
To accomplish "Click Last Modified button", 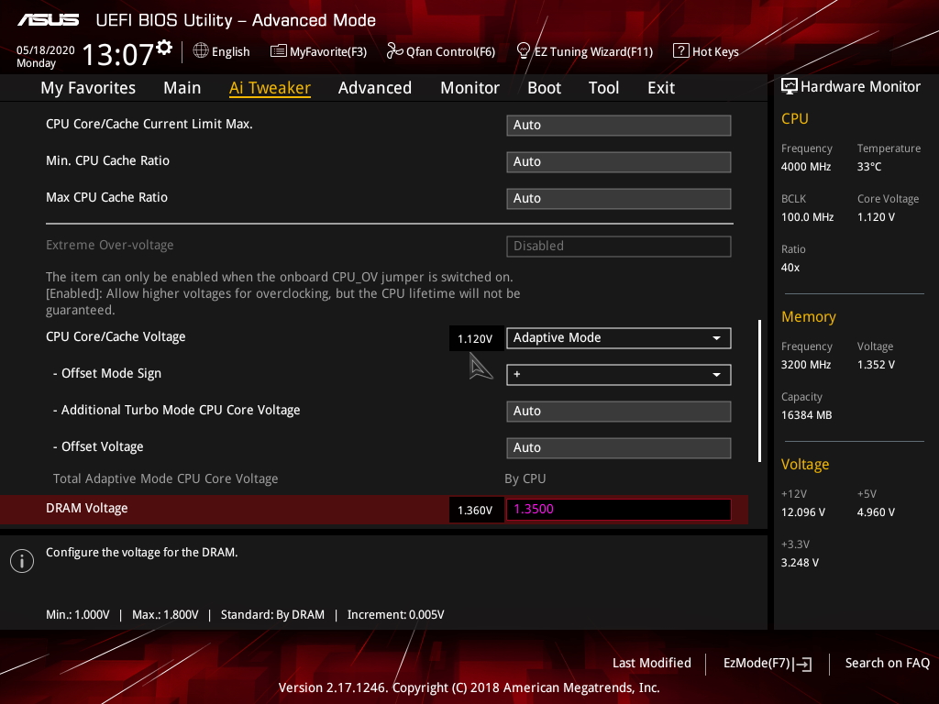I will click(652, 663).
